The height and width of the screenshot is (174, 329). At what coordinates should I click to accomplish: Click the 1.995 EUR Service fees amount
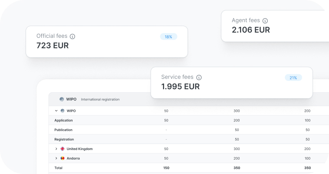180,87
